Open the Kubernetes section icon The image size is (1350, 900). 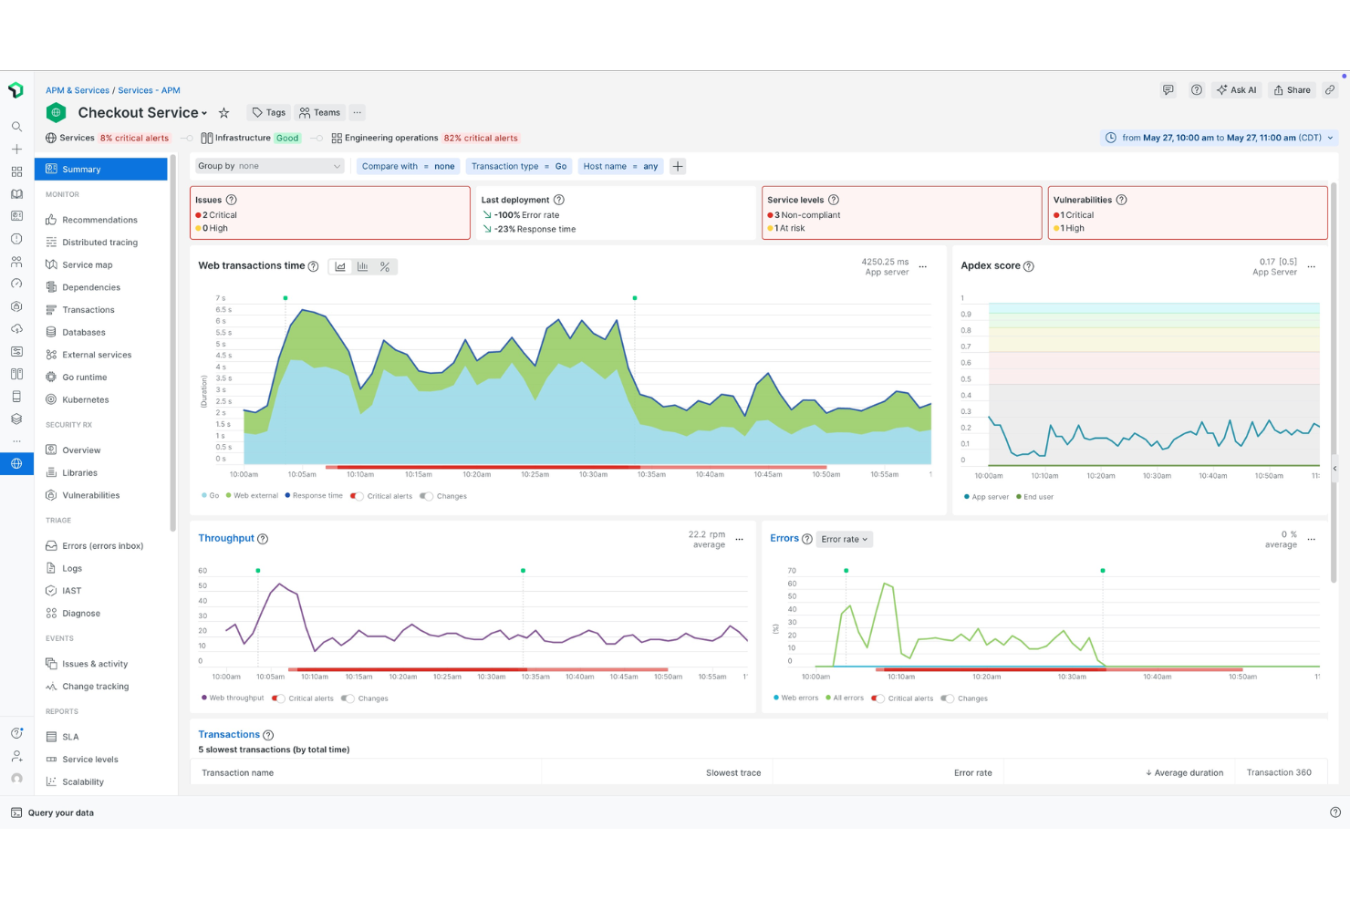(52, 399)
